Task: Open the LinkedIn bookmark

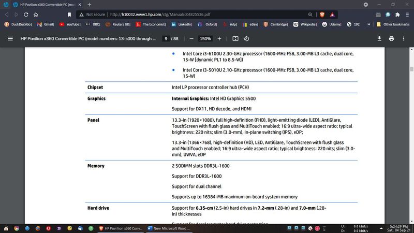Action: [182, 24]
